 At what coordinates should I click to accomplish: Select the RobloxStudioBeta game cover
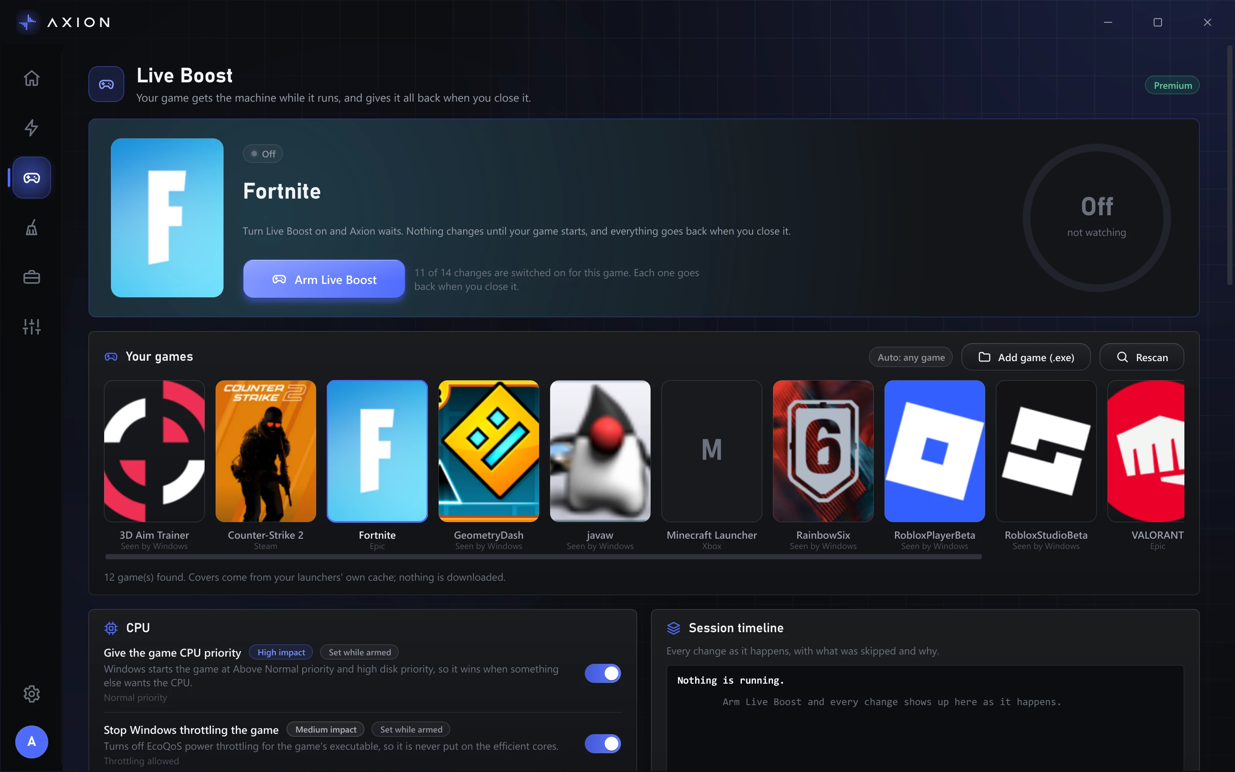point(1046,451)
